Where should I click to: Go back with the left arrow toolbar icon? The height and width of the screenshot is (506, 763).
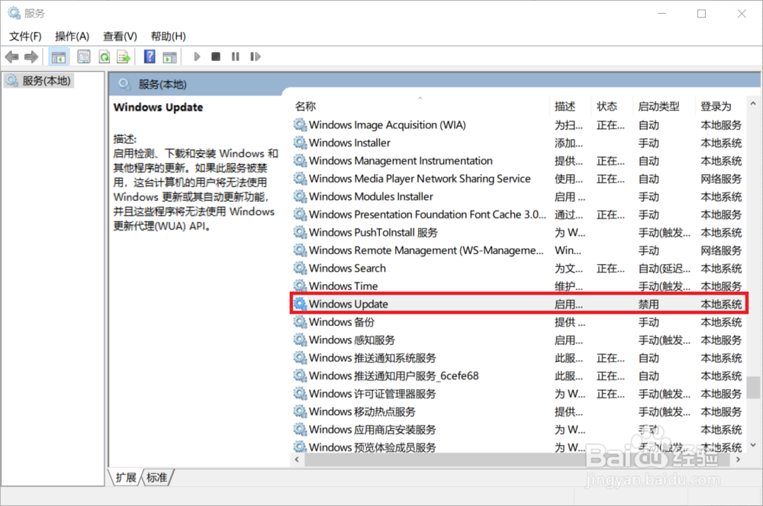[x=11, y=57]
